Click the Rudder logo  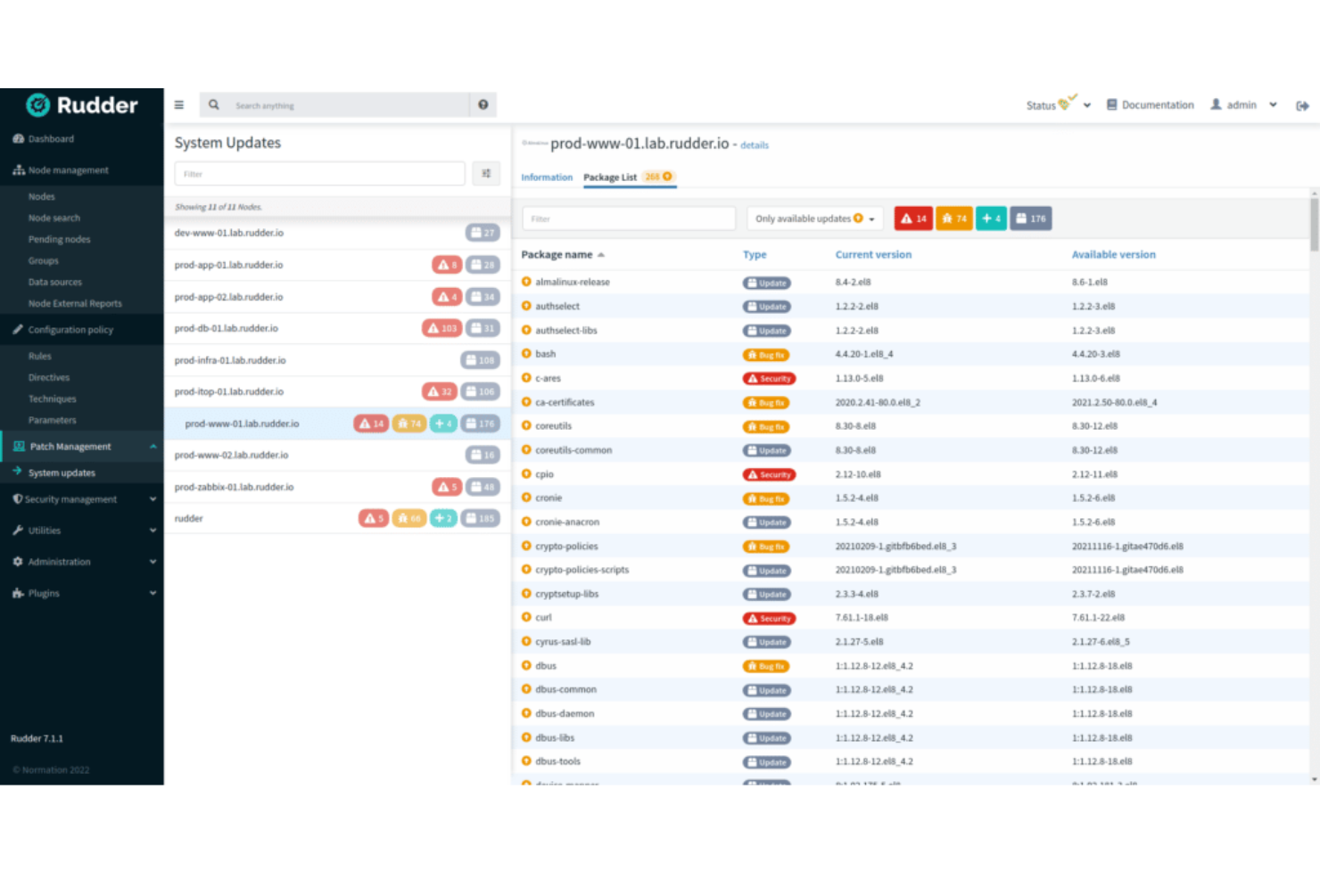pyautogui.click(x=82, y=105)
